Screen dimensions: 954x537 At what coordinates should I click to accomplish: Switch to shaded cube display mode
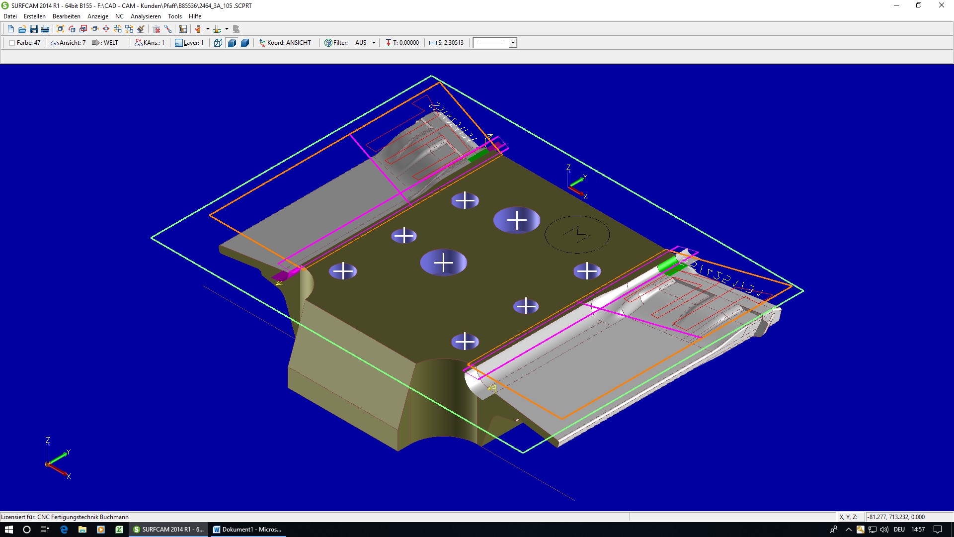[x=245, y=43]
